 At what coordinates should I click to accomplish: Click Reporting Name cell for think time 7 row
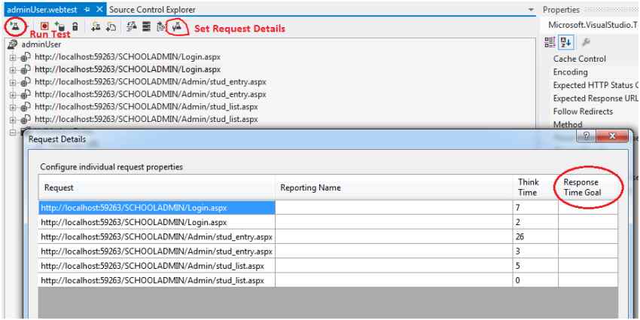click(x=395, y=208)
